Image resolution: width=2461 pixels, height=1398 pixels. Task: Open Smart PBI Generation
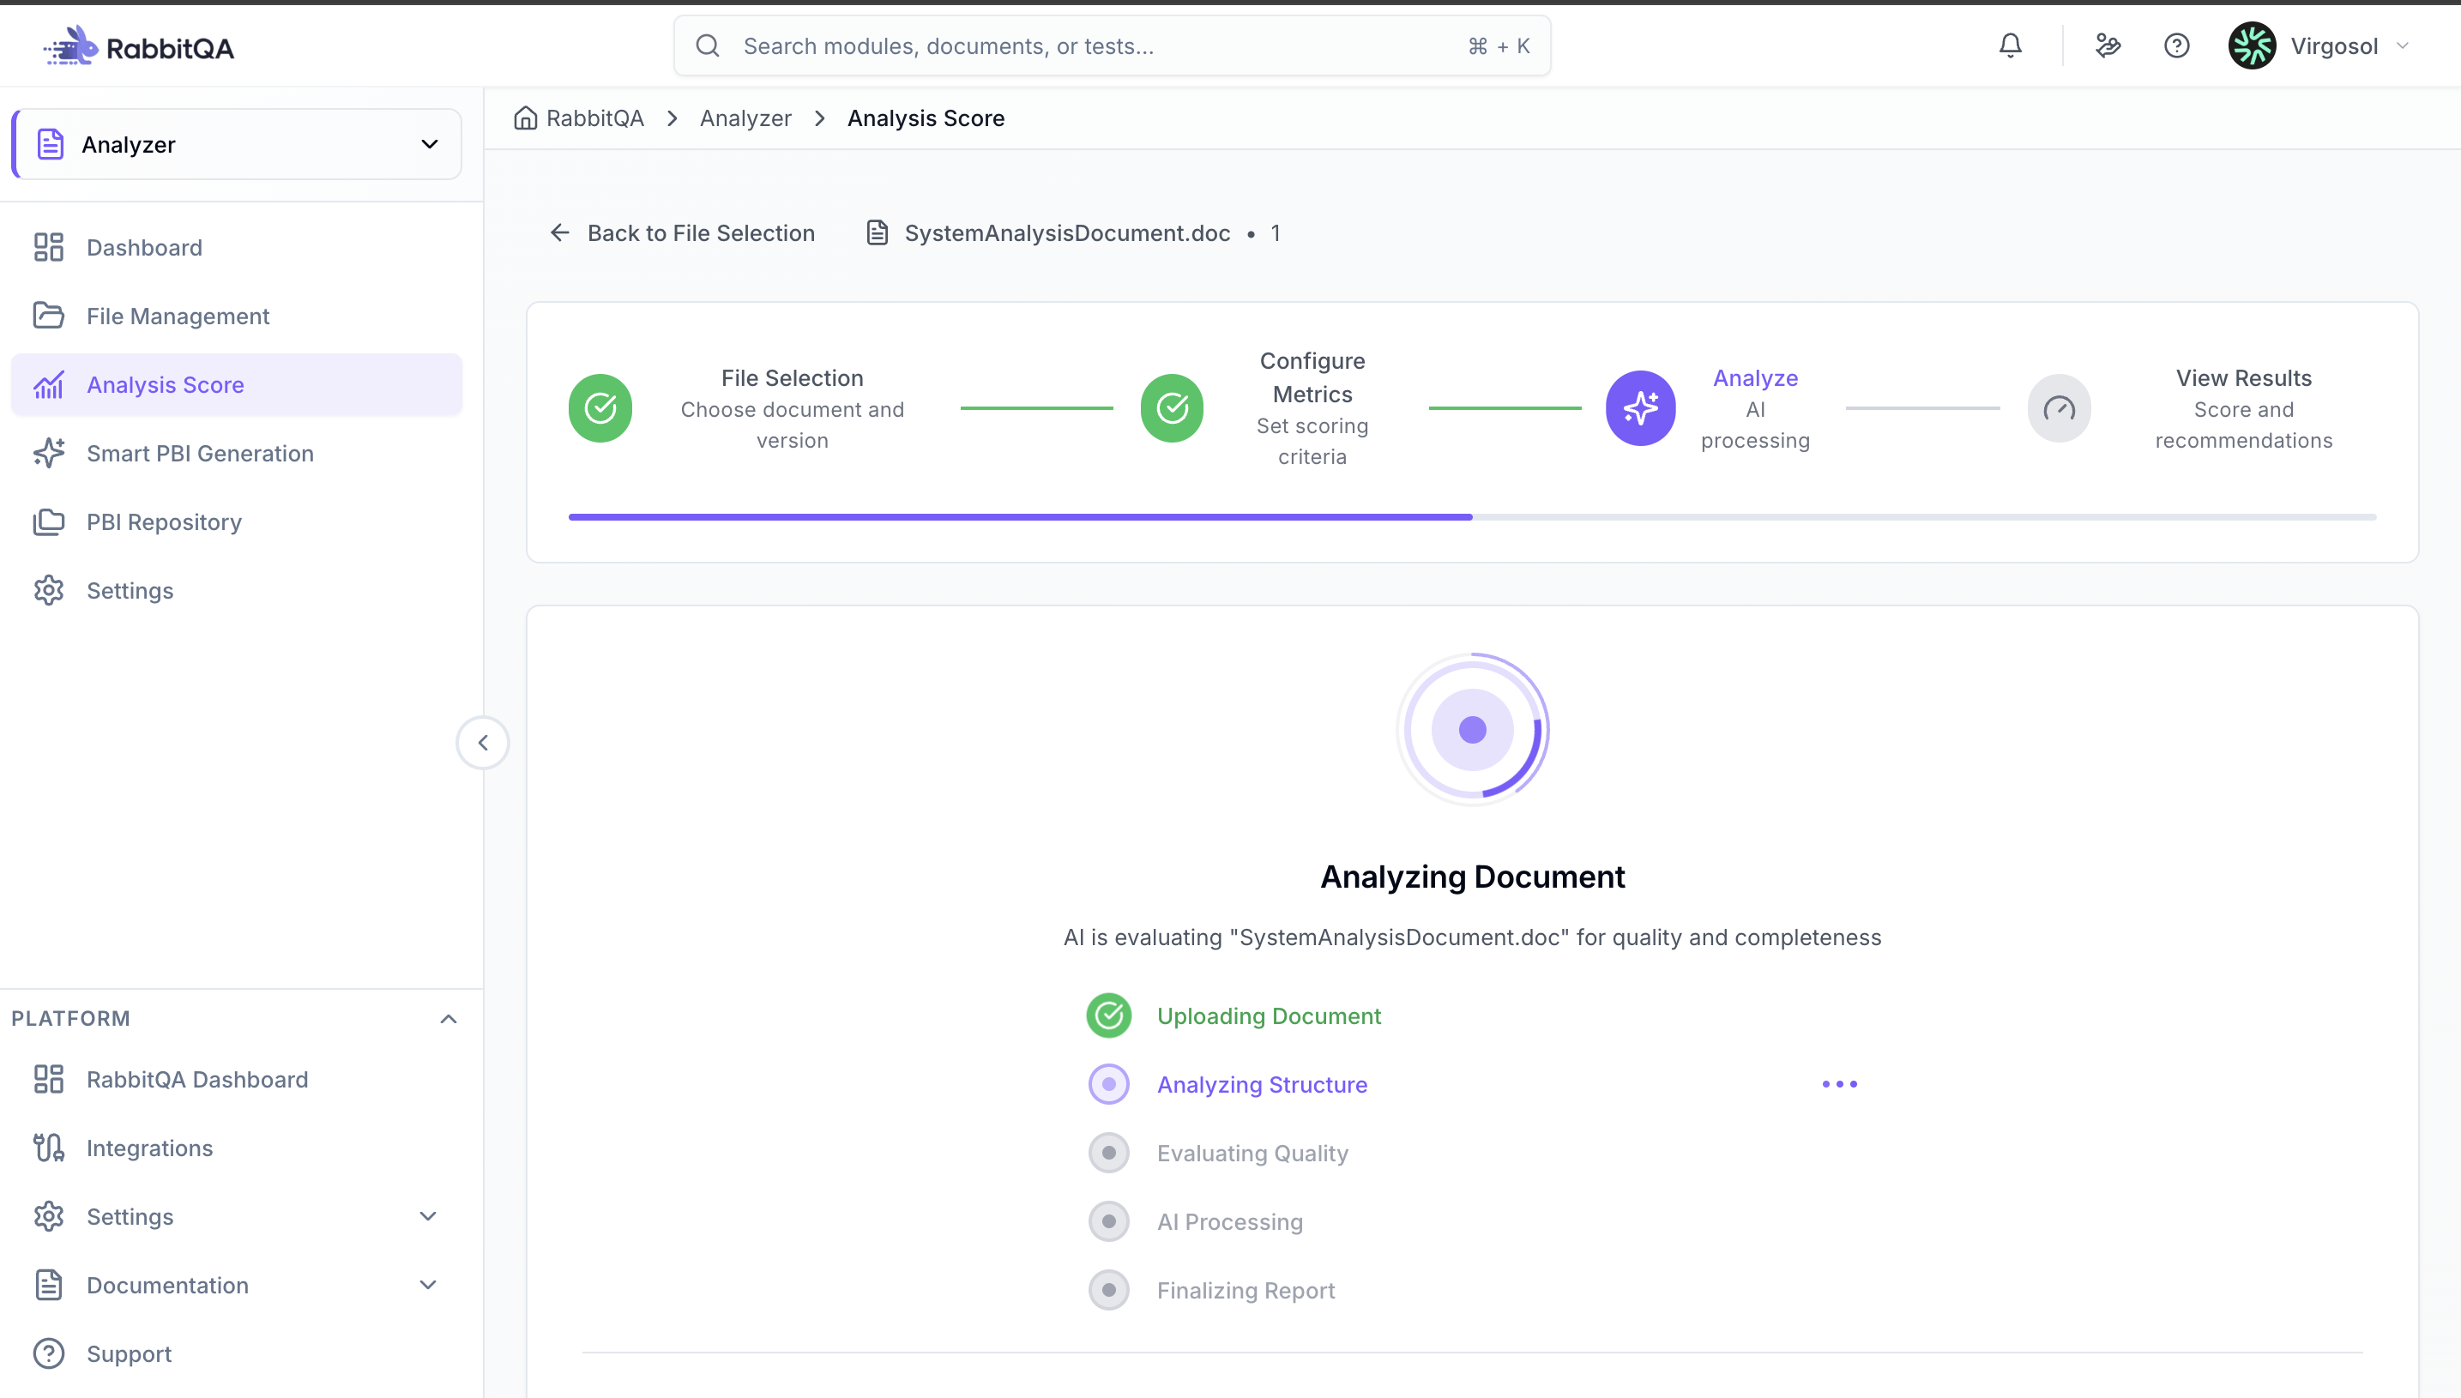click(236, 453)
